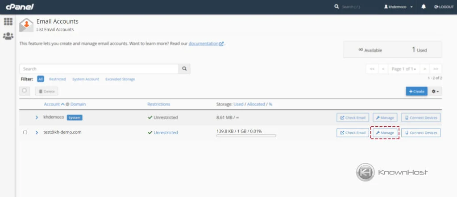Sort by Restrictions column

pyautogui.click(x=158, y=104)
